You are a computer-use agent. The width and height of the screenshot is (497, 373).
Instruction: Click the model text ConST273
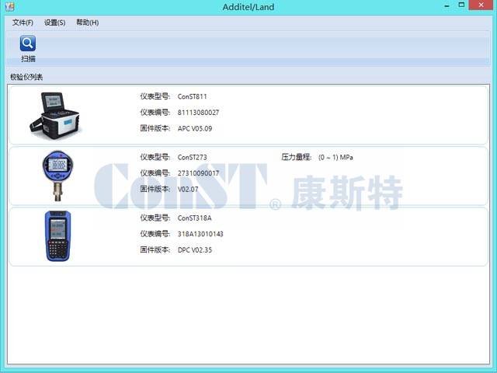point(192,157)
